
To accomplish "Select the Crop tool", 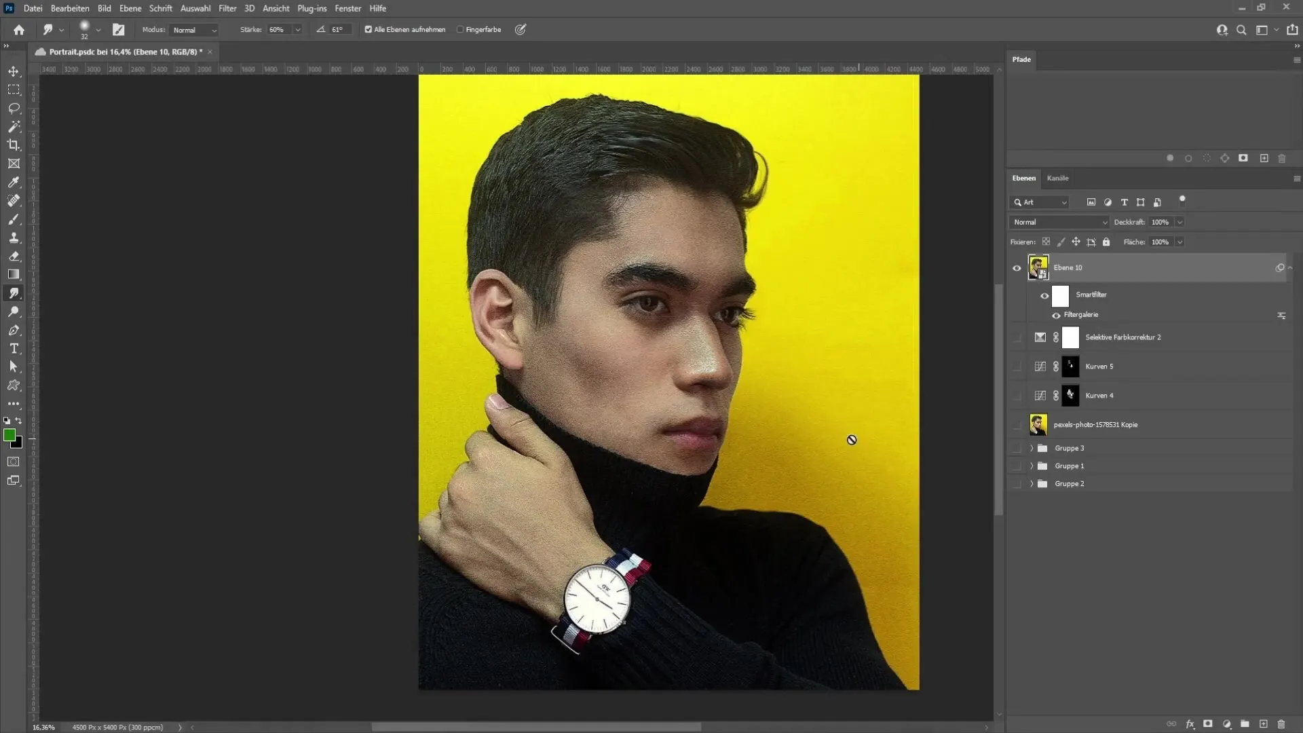I will tap(14, 145).
